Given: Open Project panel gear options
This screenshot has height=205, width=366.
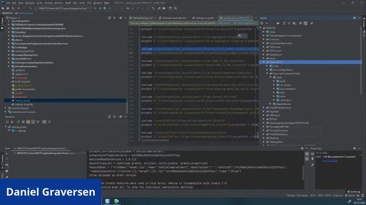Looking at the screenshot, I should point(121,18).
